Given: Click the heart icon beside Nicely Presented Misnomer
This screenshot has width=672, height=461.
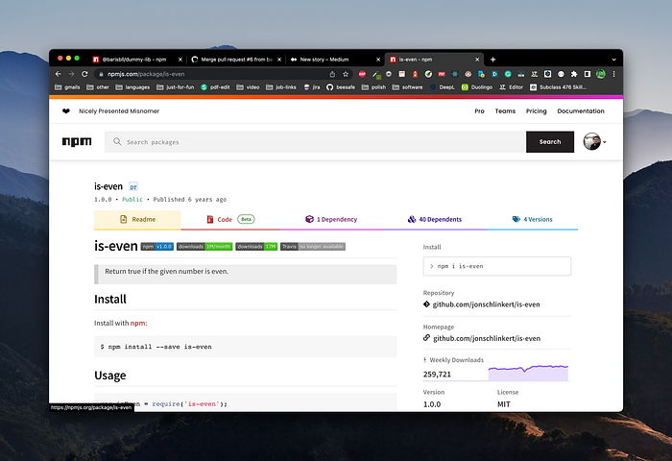Looking at the screenshot, I should tap(66, 111).
